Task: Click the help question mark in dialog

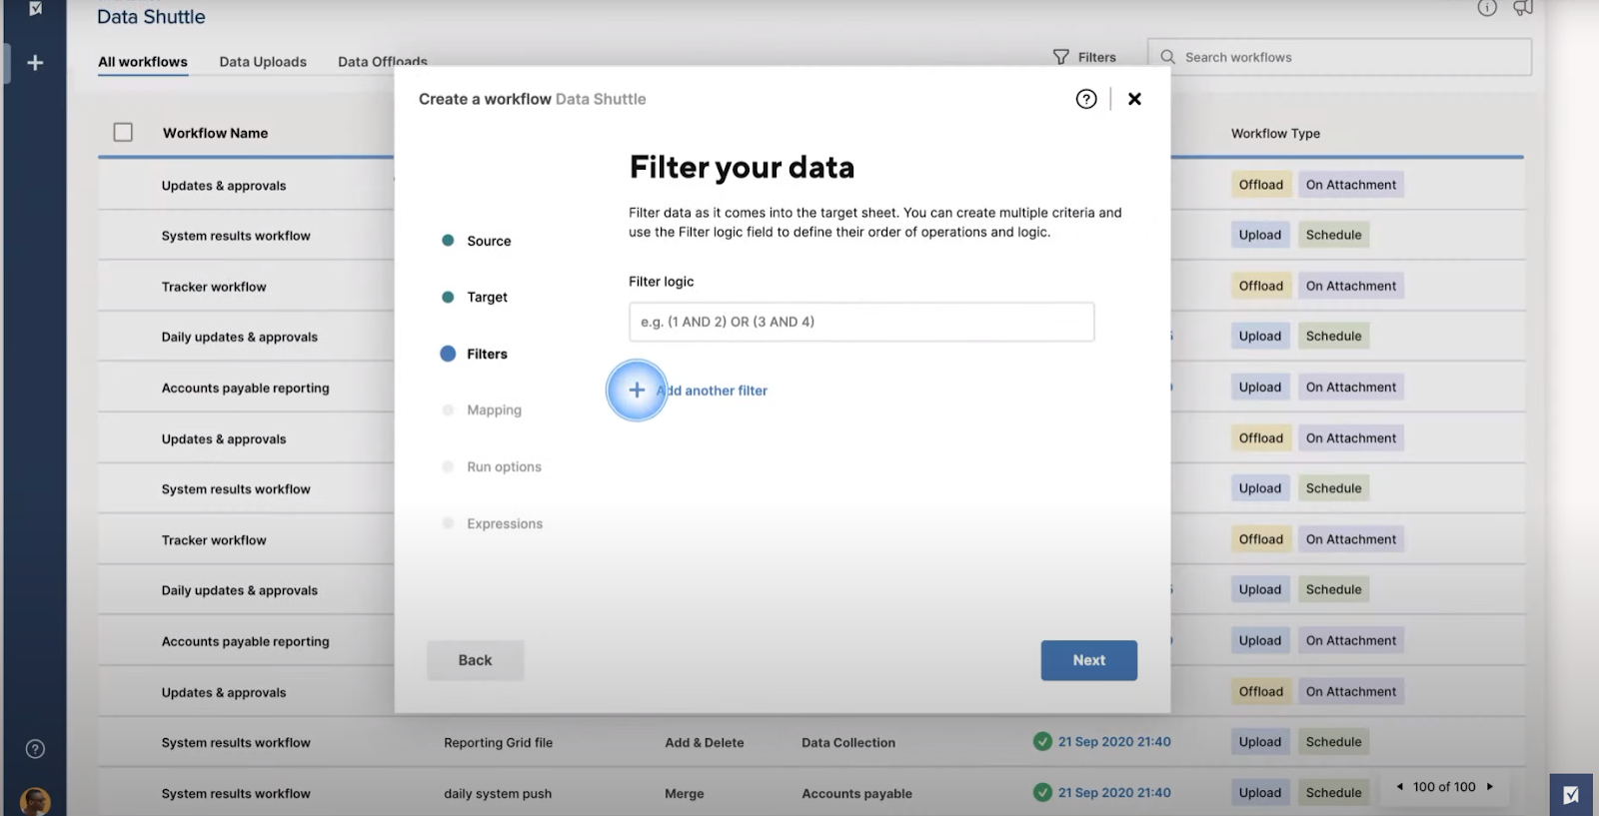Action: click(x=1086, y=99)
